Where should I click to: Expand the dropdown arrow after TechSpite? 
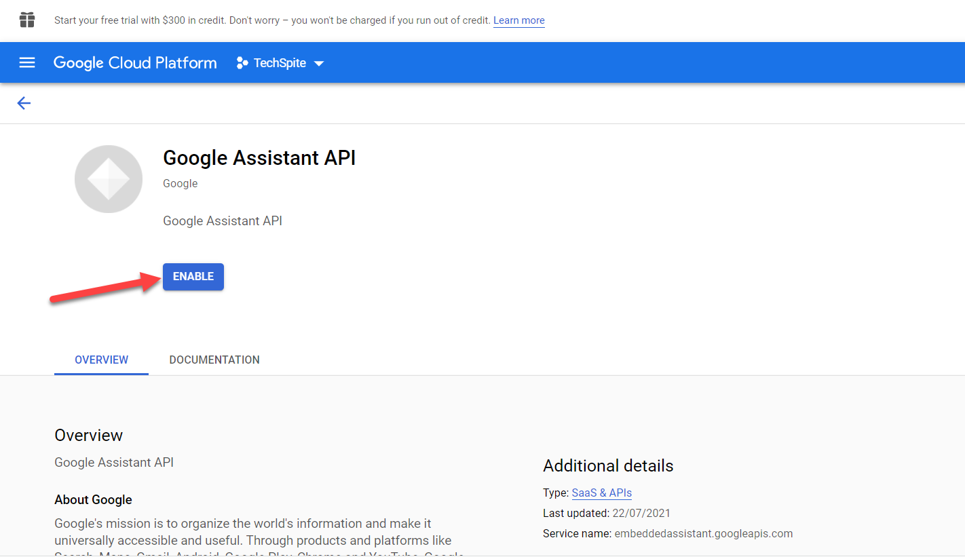[319, 64]
